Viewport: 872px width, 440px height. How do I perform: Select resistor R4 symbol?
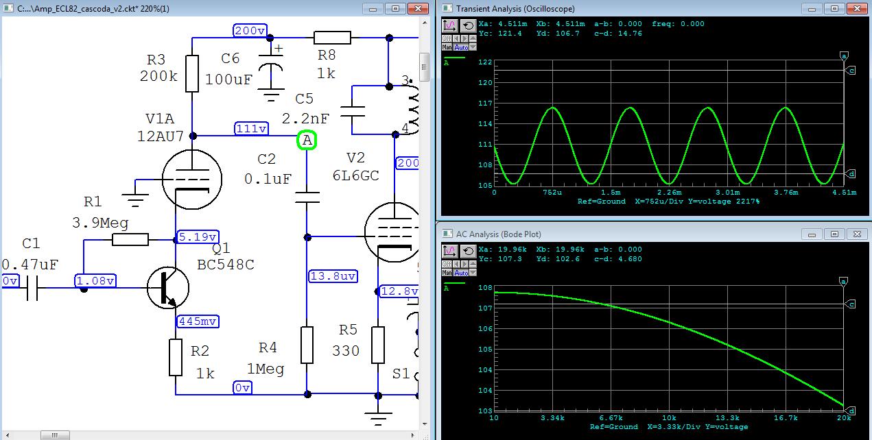[307, 345]
